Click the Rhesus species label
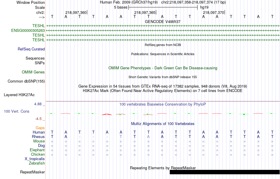Image resolution: width=280 pixels, height=179 pixels. tap(38, 137)
